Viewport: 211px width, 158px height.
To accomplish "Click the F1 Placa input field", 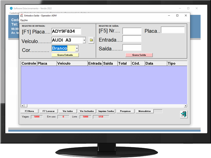I will 66,31.
